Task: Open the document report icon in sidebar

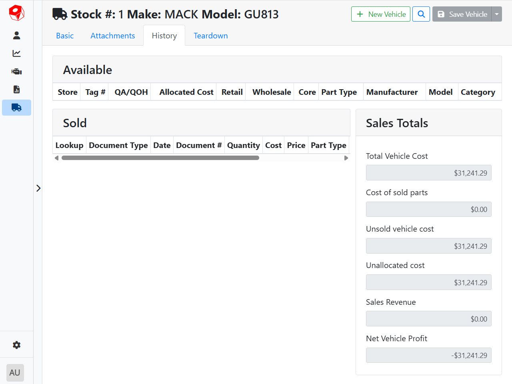Action: pyautogui.click(x=16, y=90)
